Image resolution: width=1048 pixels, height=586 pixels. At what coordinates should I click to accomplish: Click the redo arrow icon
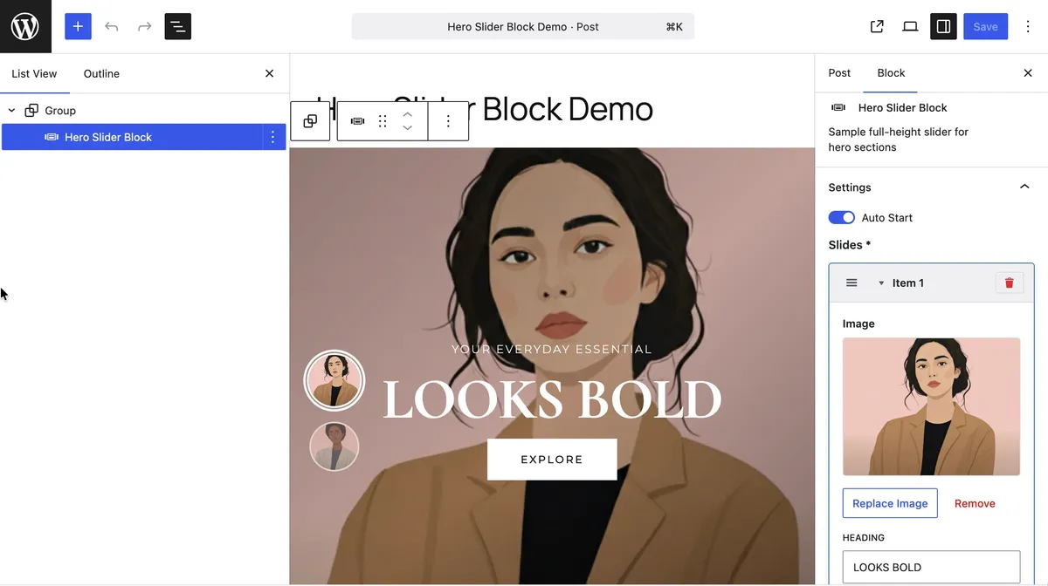144,26
